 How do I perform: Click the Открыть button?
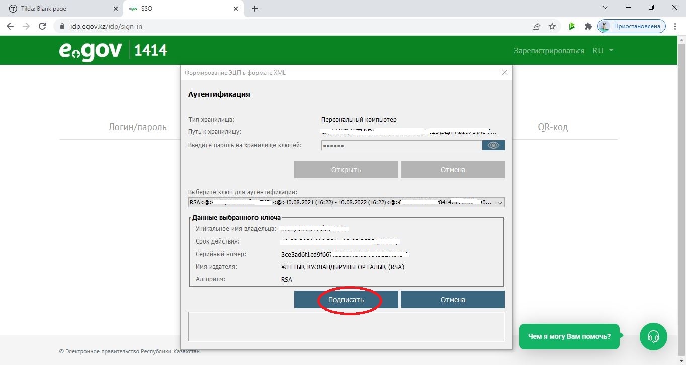point(346,170)
